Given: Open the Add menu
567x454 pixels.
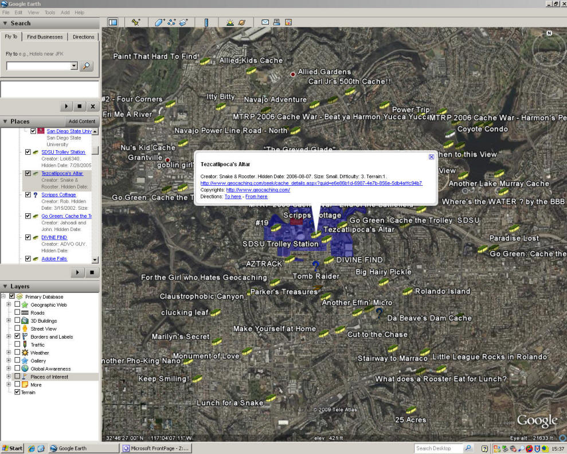Looking at the screenshot, I should click(x=65, y=12).
